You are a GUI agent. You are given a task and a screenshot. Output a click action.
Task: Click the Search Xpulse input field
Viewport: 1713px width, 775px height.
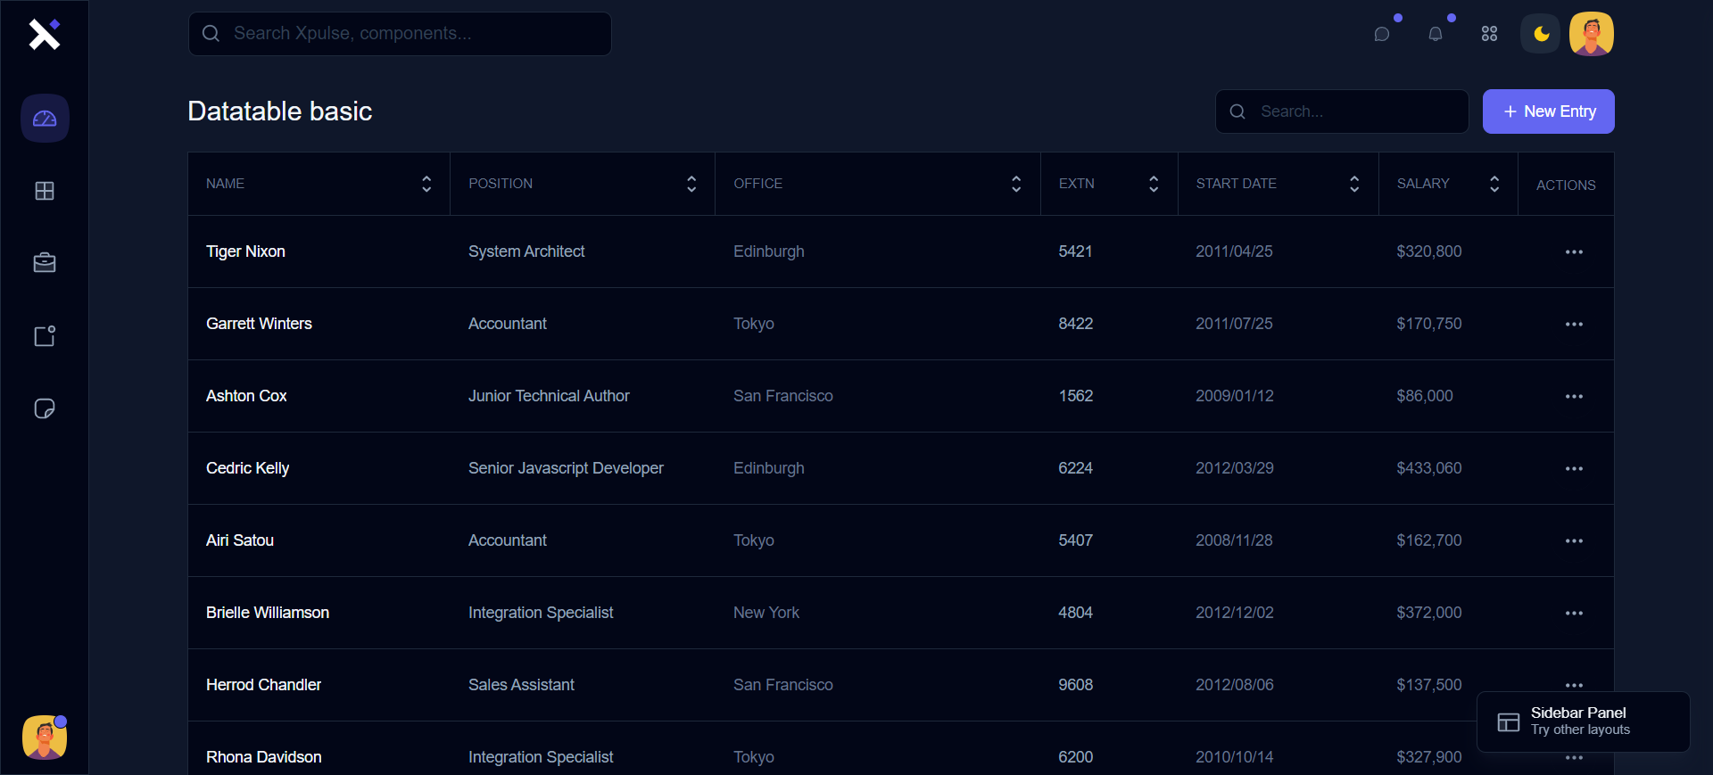[410, 34]
